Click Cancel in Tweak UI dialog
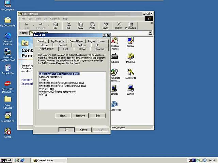 pyautogui.click(x=84, y=130)
